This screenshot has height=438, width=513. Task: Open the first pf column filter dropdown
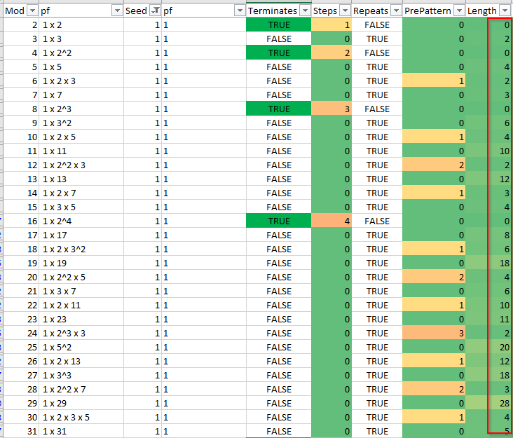click(117, 11)
